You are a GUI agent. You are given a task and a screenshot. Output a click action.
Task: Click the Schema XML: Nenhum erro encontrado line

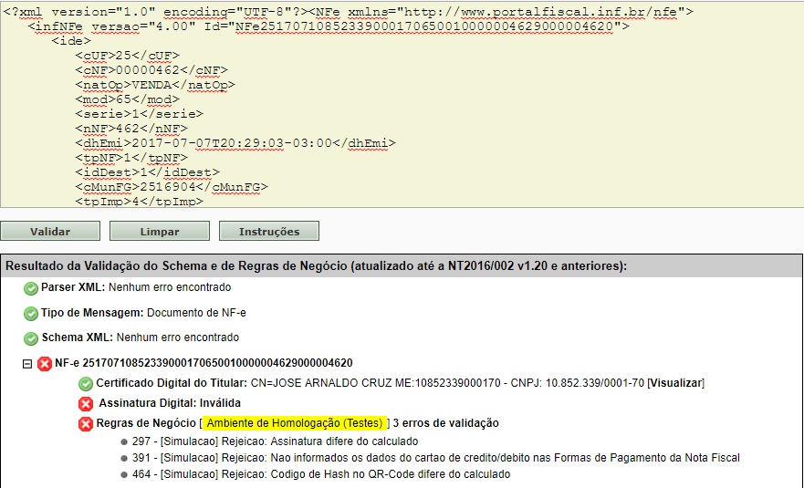pyautogui.click(x=140, y=337)
